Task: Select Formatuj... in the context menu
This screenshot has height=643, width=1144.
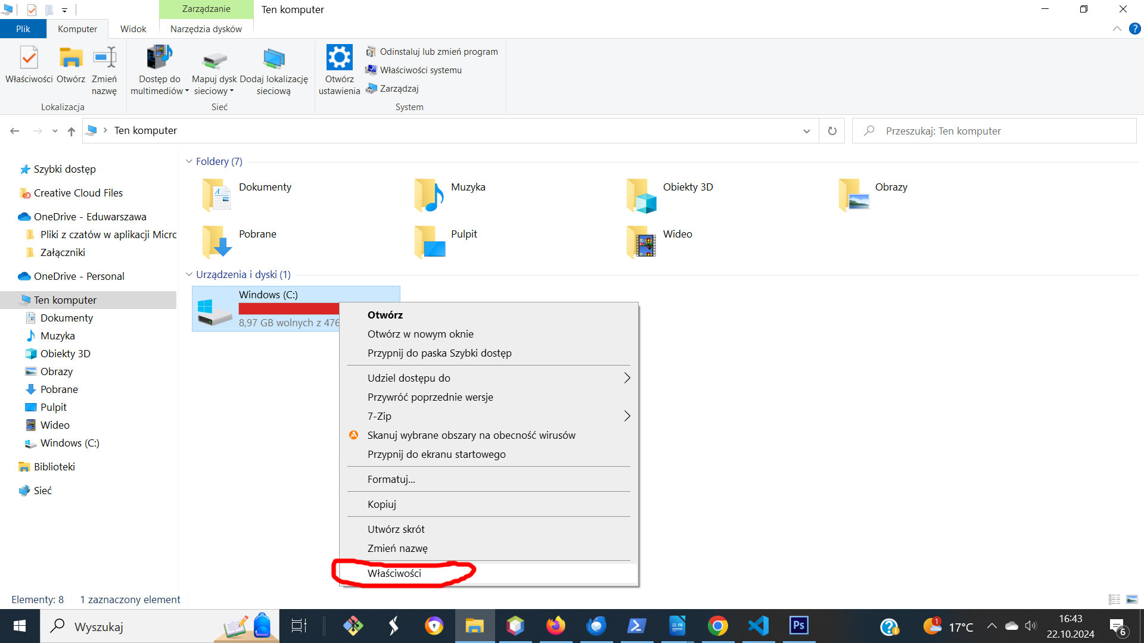Action: 391,479
